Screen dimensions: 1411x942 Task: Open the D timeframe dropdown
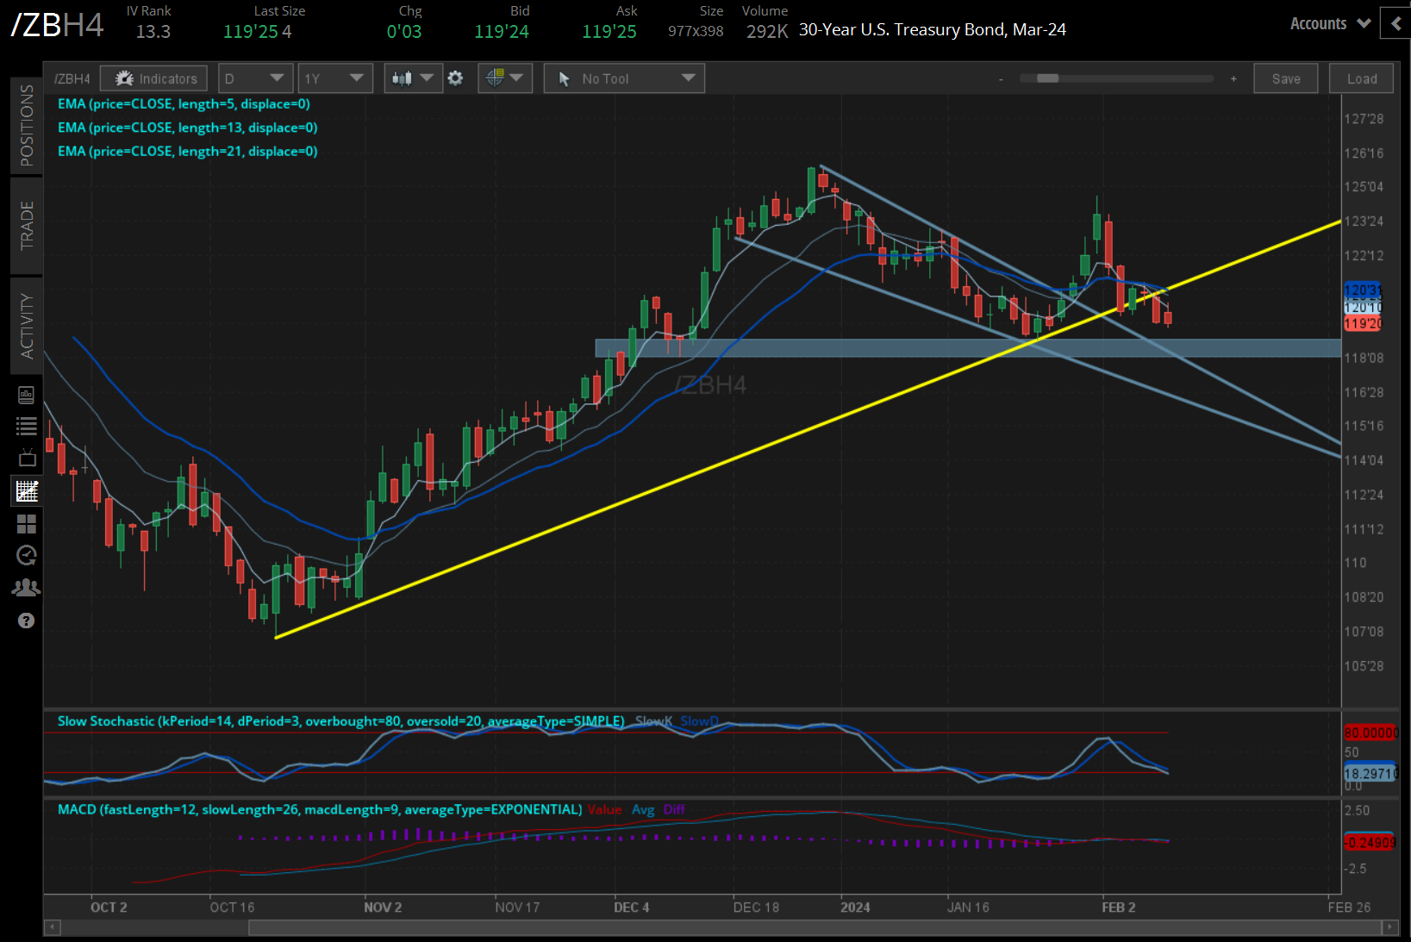coord(255,78)
